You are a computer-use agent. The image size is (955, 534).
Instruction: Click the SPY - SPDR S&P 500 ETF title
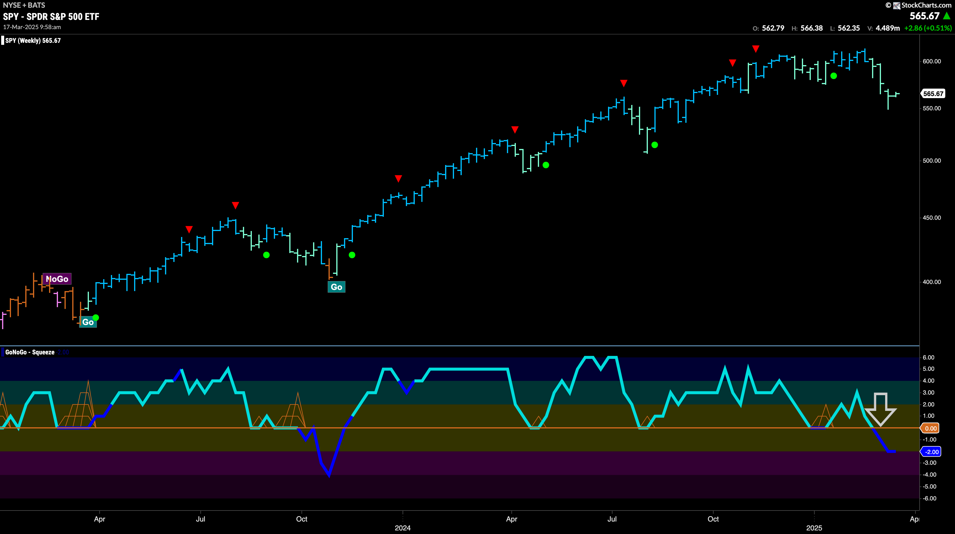point(51,17)
